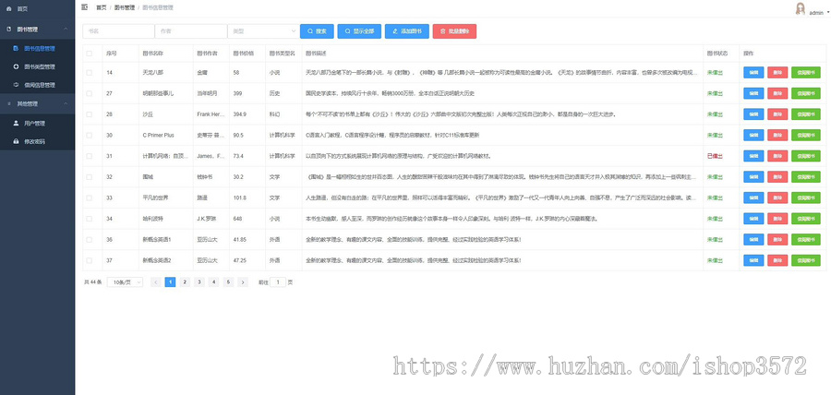Image resolution: width=831 pixels, height=395 pixels.
Task: Click the 显示全部 button
Action: click(359, 31)
